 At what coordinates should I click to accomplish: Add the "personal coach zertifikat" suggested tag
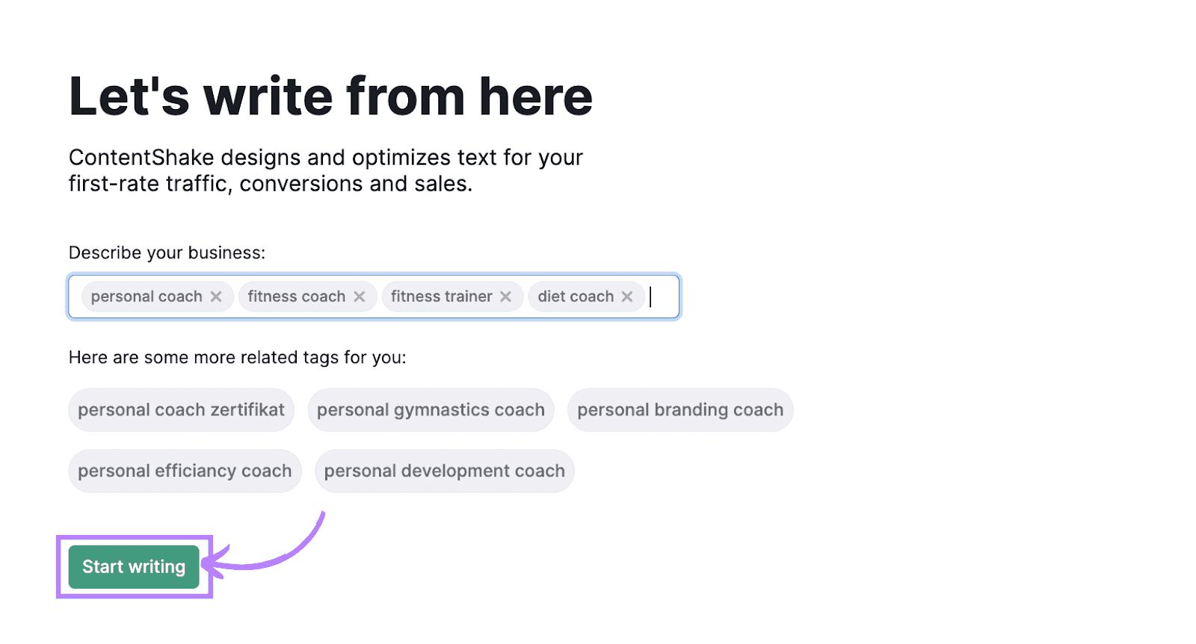tap(181, 409)
